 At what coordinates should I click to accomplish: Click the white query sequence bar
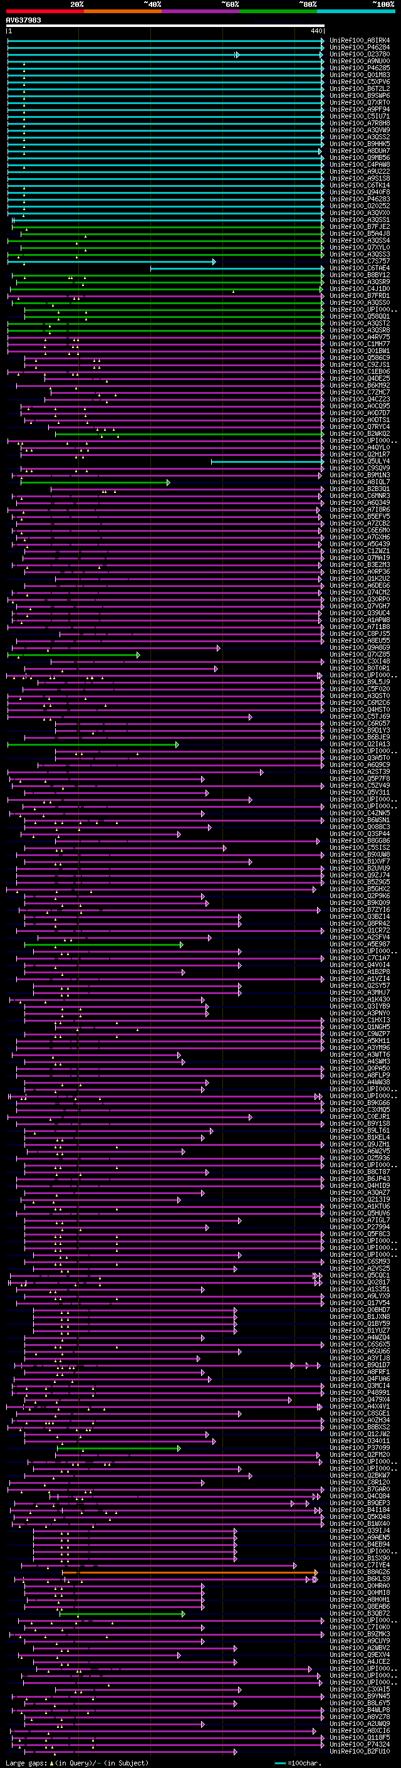pyautogui.click(x=165, y=26)
